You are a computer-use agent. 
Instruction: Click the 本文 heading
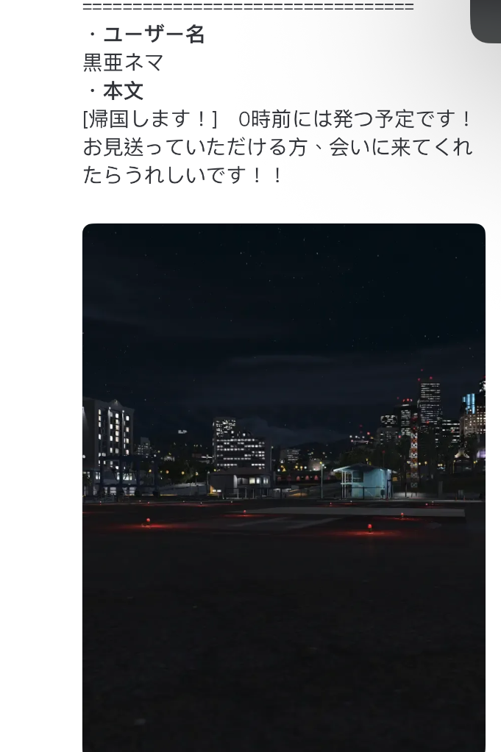coord(124,90)
